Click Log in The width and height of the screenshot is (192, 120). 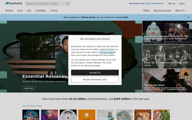pyautogui.click(x=182, y=4)
